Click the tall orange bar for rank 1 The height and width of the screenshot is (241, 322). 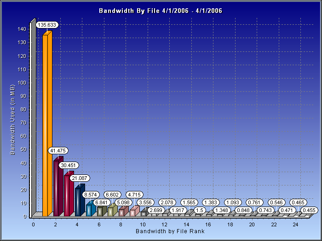tap(47, 124)
